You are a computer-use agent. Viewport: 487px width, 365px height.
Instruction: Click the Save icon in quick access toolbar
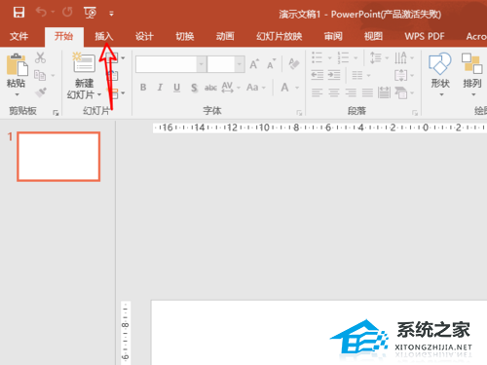(x=19, y=13)
